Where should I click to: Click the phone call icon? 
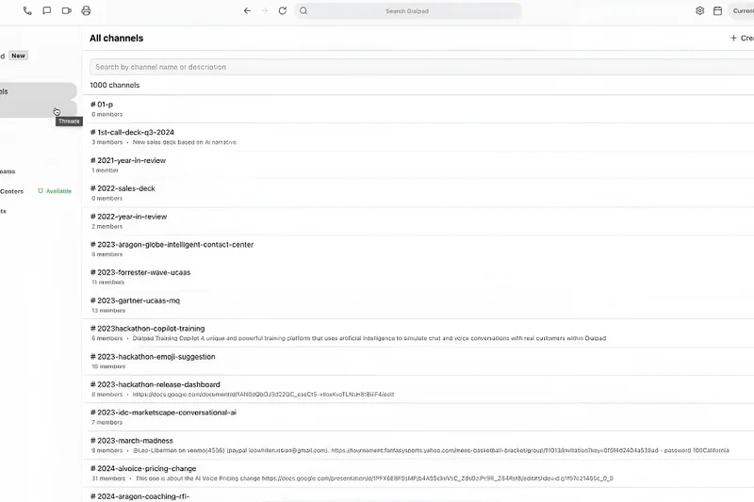[26, 11]
